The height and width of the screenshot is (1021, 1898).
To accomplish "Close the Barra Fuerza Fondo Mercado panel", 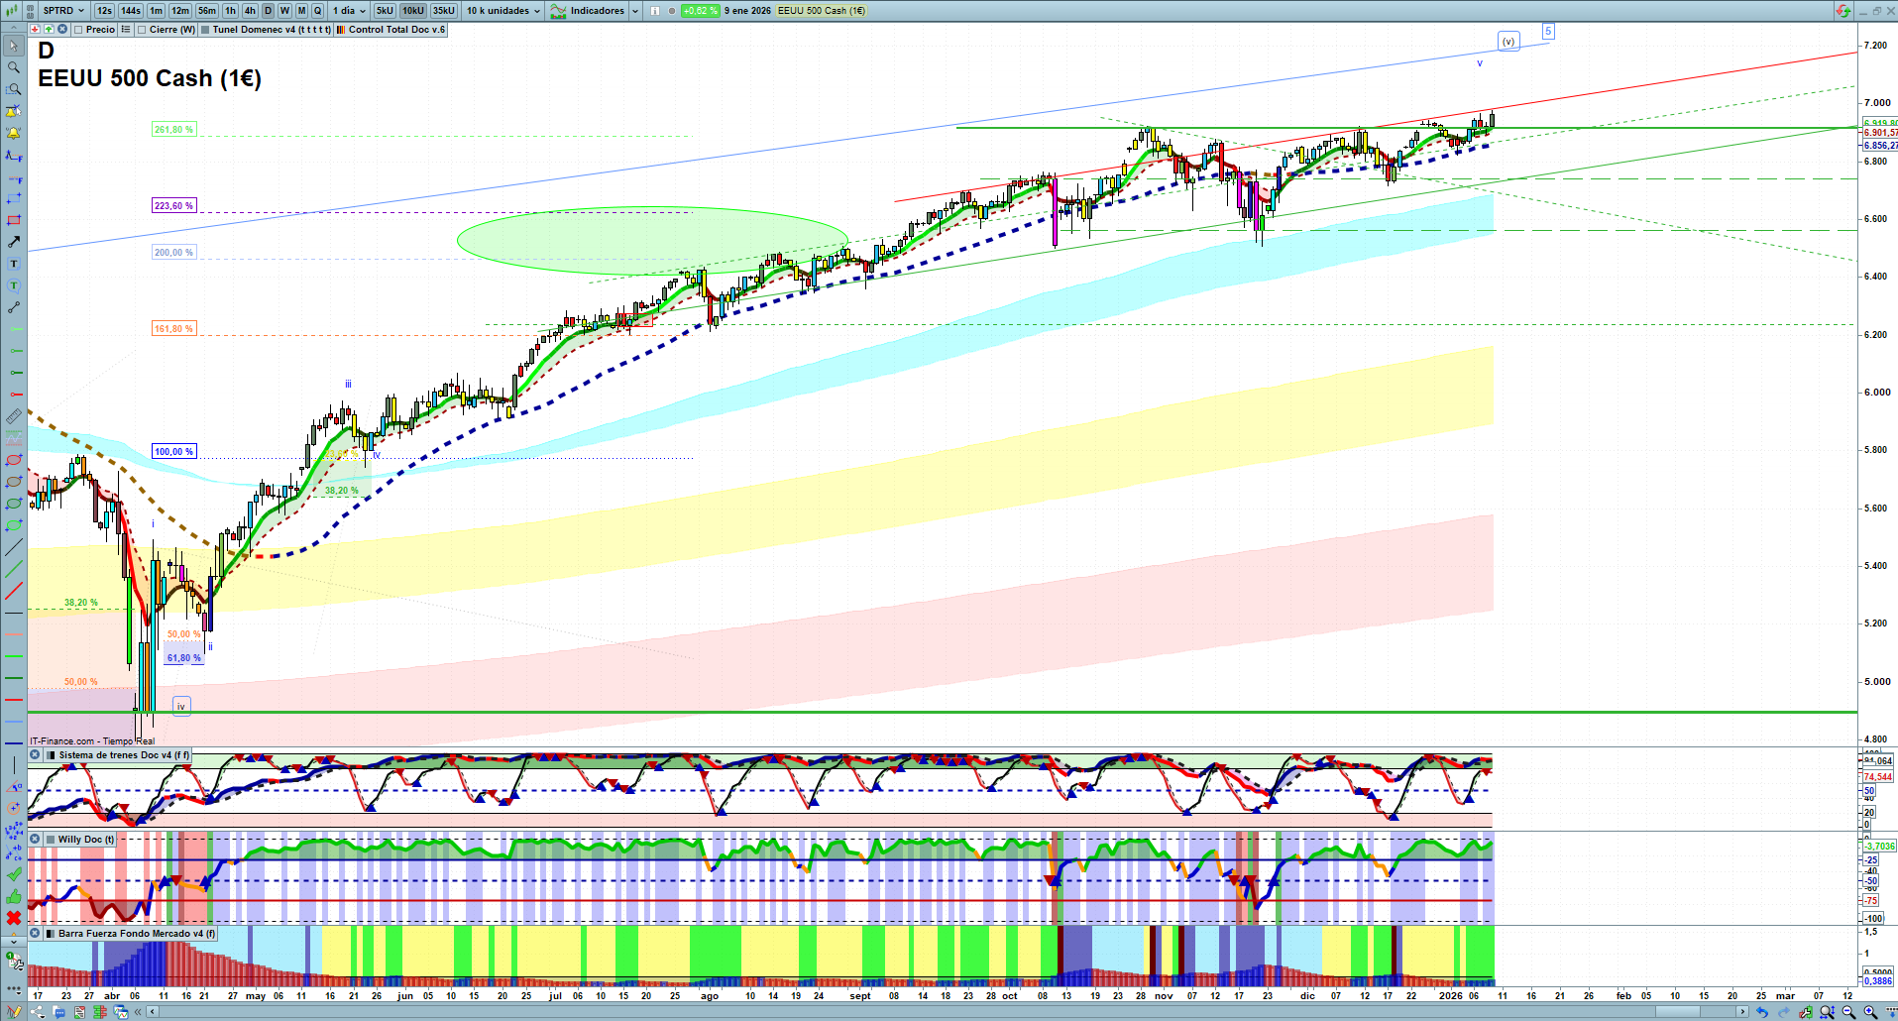I will pyautogui.click(x=35, y=934).
